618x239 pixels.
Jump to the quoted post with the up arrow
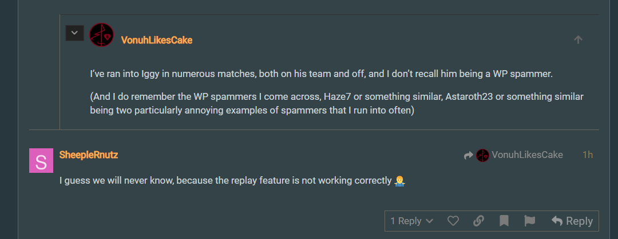[578, 40]
